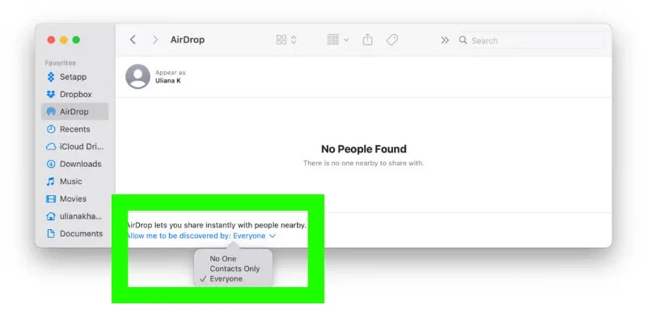Open Setapp in the sidebar
The image size is (647, 313).
tap(74, 77)
